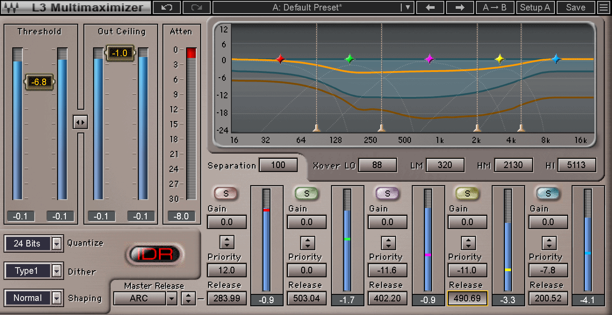The height and width of the screenshot is (315, 612).
Task: Load next preset with right arrow
Action: tap(460, 7)
